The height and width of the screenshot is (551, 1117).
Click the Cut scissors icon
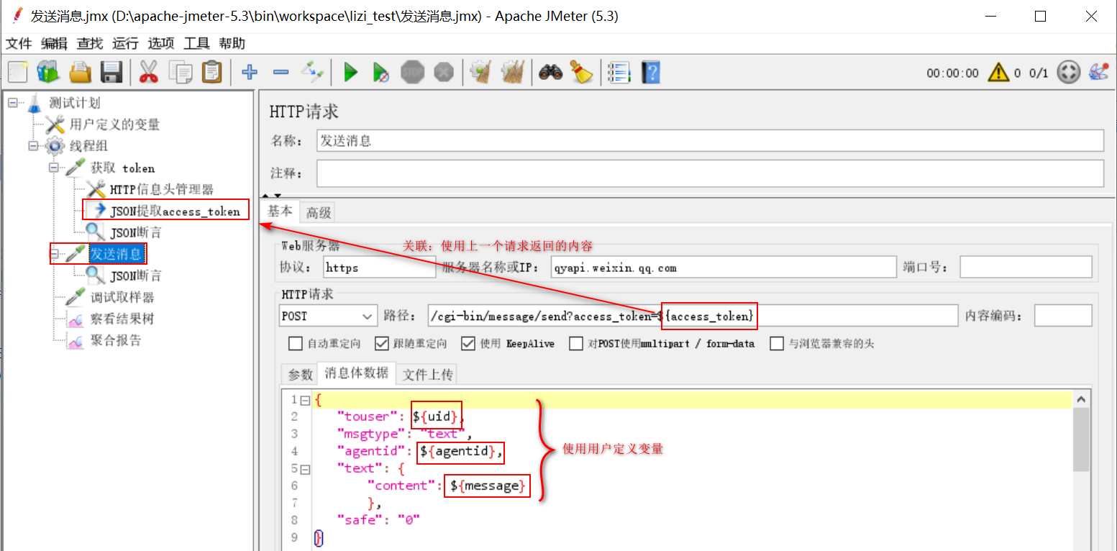(148, 72)
